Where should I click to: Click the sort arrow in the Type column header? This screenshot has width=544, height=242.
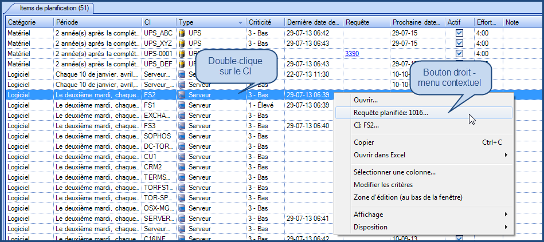click(x=240, y=22)
